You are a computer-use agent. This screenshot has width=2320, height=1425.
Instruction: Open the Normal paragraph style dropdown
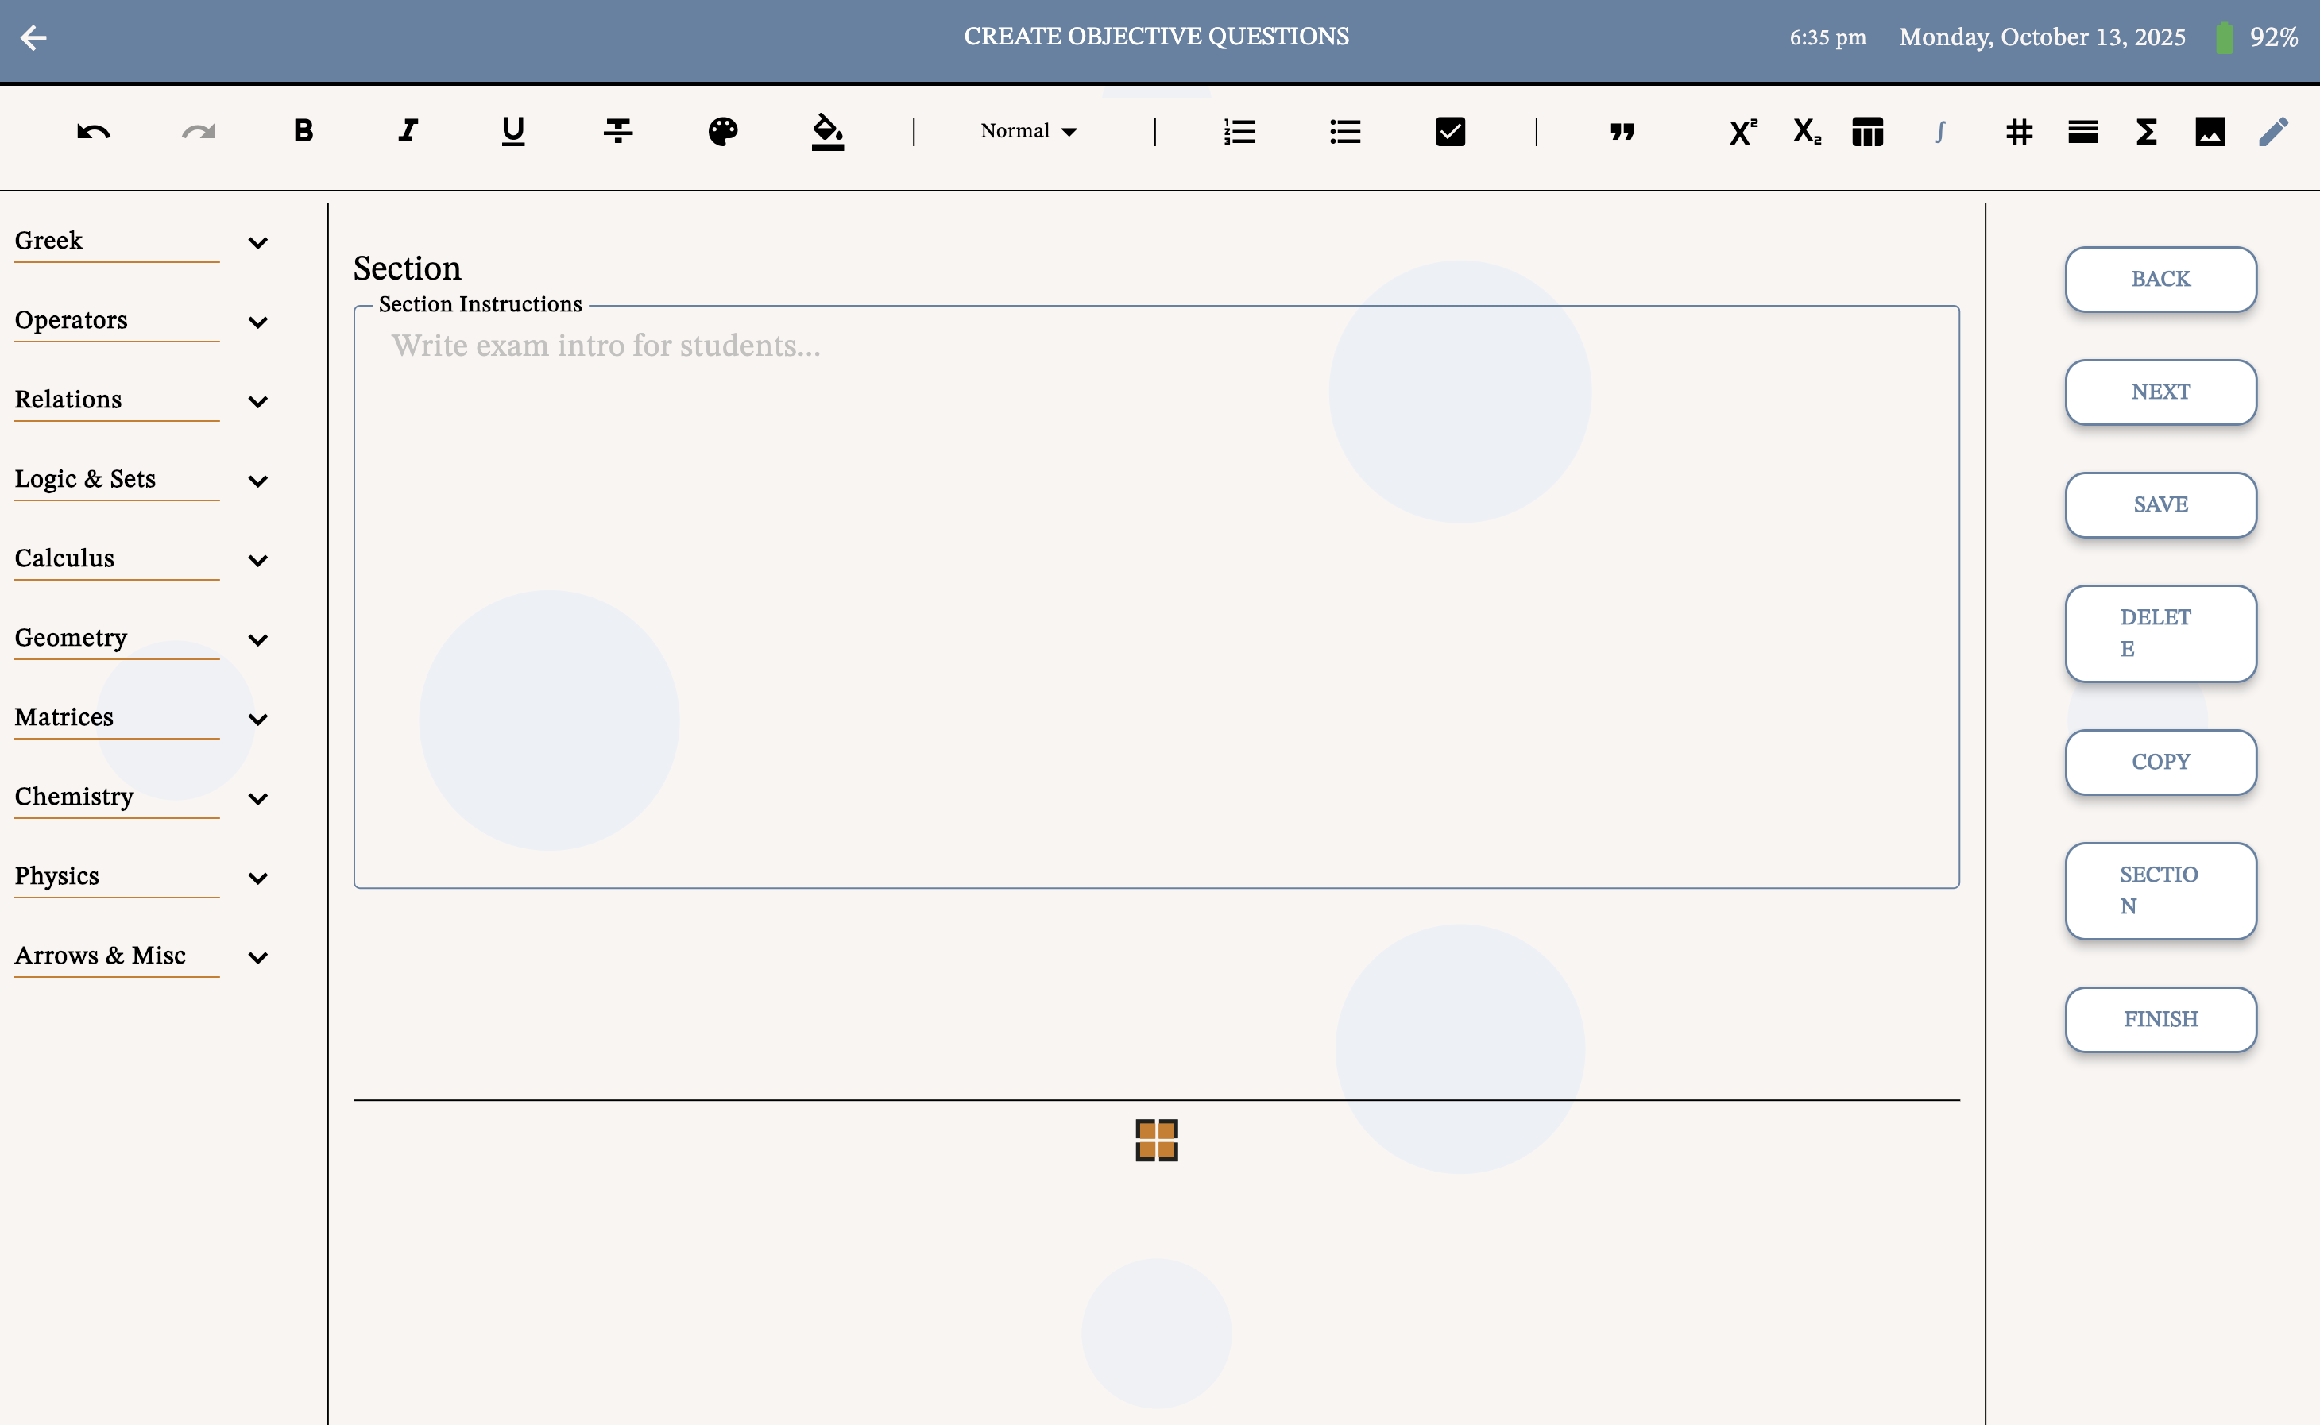coord(1027,131)
